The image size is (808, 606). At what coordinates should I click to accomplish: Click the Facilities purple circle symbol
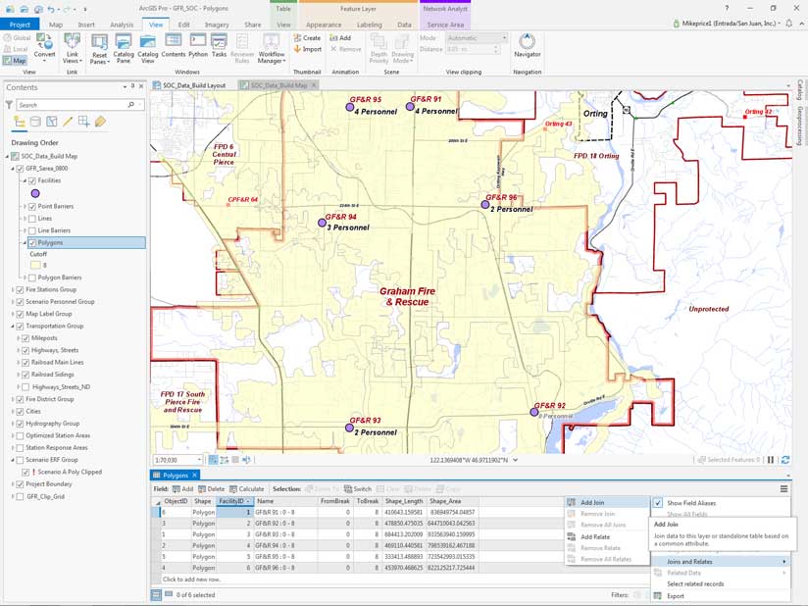pos(35,194)
